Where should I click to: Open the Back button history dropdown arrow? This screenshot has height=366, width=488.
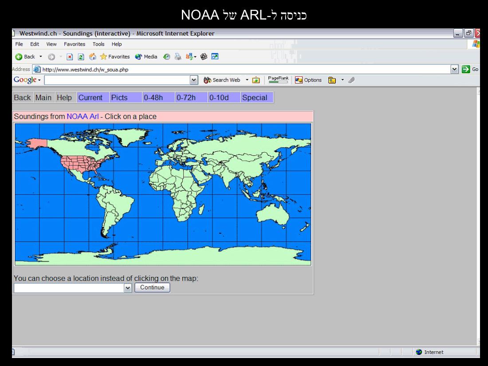(x=40, y=57)
